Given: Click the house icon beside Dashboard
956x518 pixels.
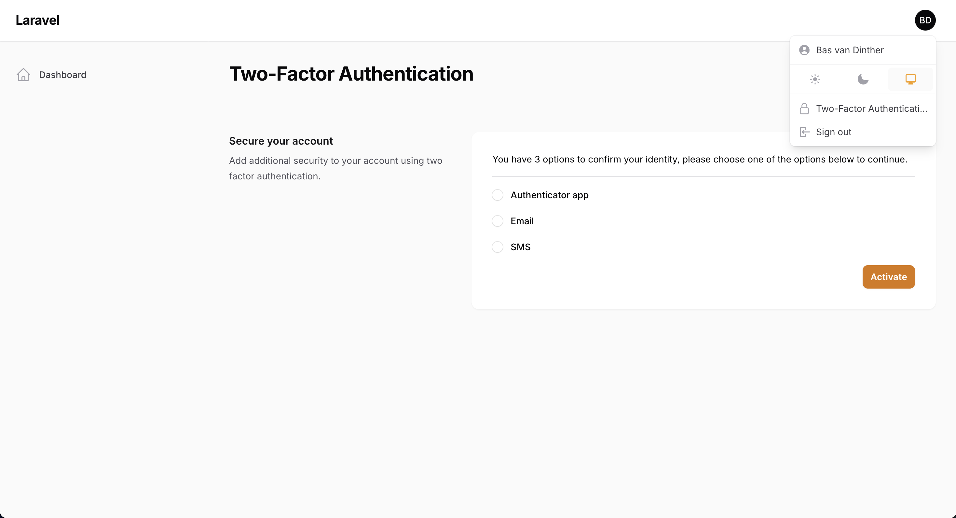Looking at the screenshot, I should (x=23, y=75).
